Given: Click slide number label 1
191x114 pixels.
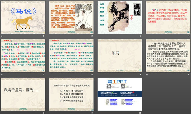Looking at the screenshot, I should pyautogui.click(x=43, y=36).
